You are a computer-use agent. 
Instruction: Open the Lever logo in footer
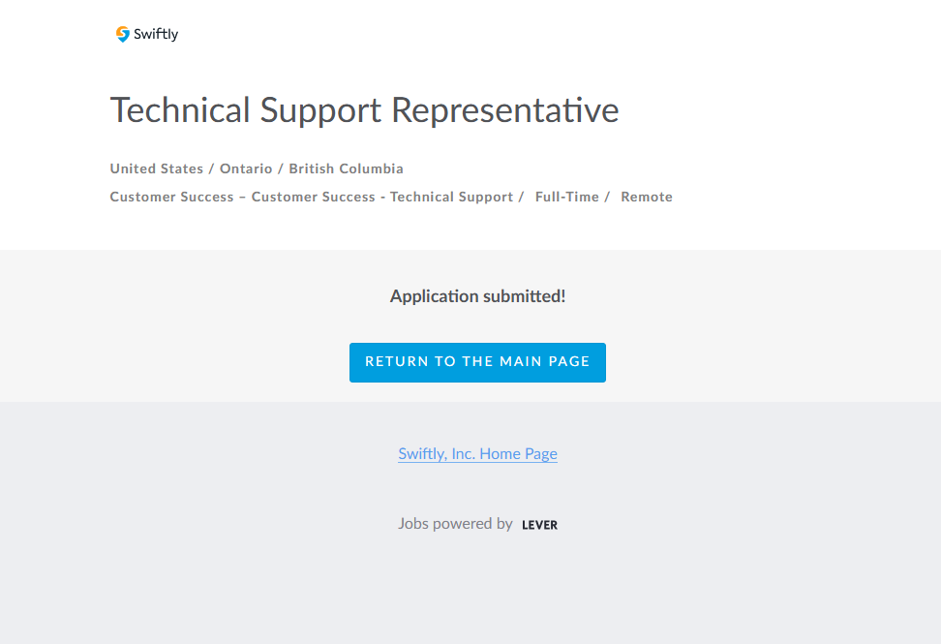pos(539,525)
